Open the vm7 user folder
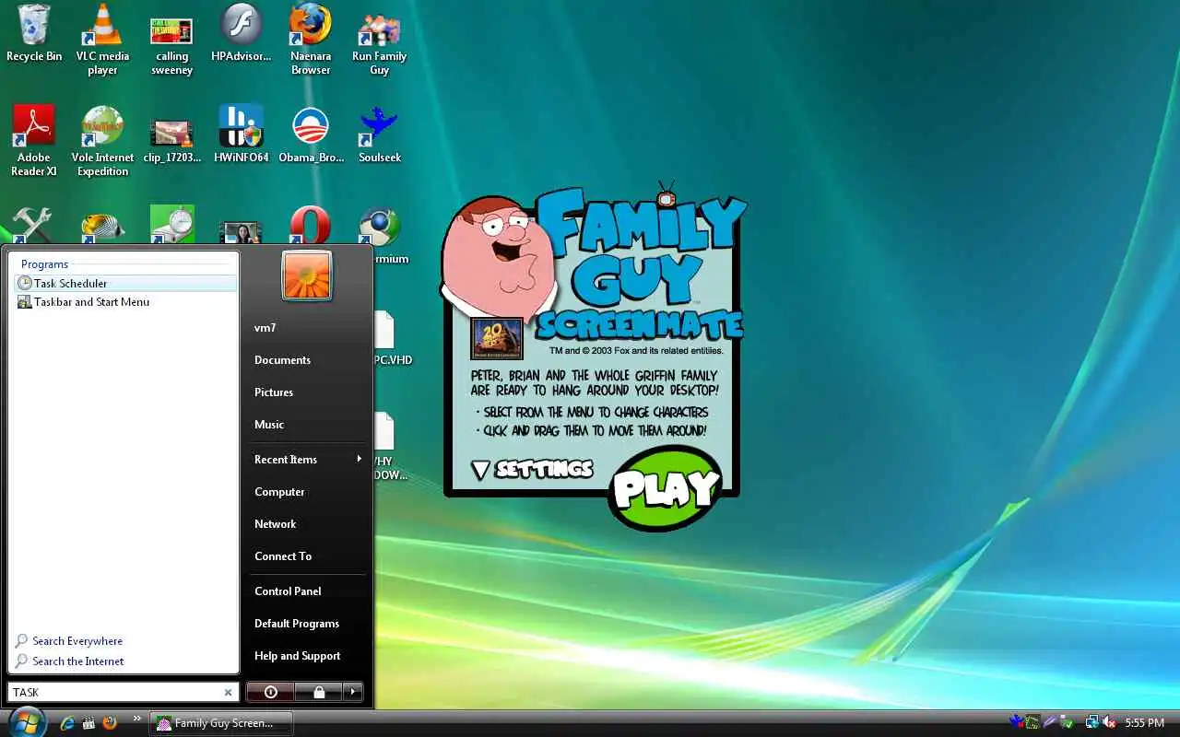 [x=265, y=328]
